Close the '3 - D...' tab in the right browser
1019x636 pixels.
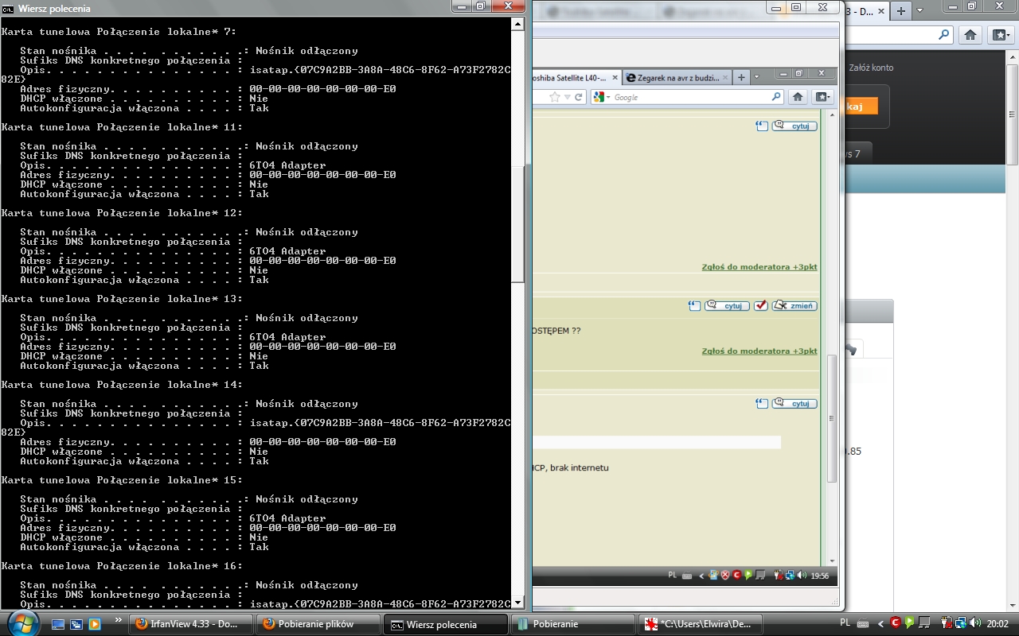pos(882,12)
